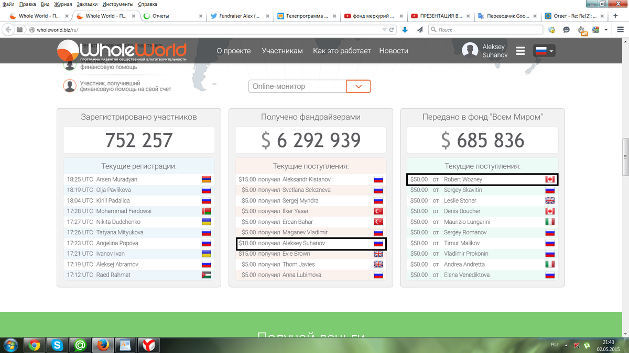629x353 pixels.
Task: Click the paper plane send icon in toolbar
Action: click(x=420, y=30)
